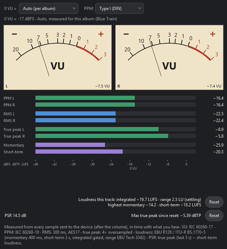Click the Momentary row label

pyautogui.click(x=14, y=145)
